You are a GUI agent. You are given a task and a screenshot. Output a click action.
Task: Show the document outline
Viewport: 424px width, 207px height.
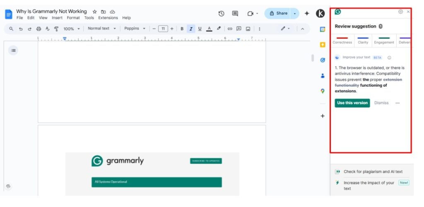coord(13,50)
